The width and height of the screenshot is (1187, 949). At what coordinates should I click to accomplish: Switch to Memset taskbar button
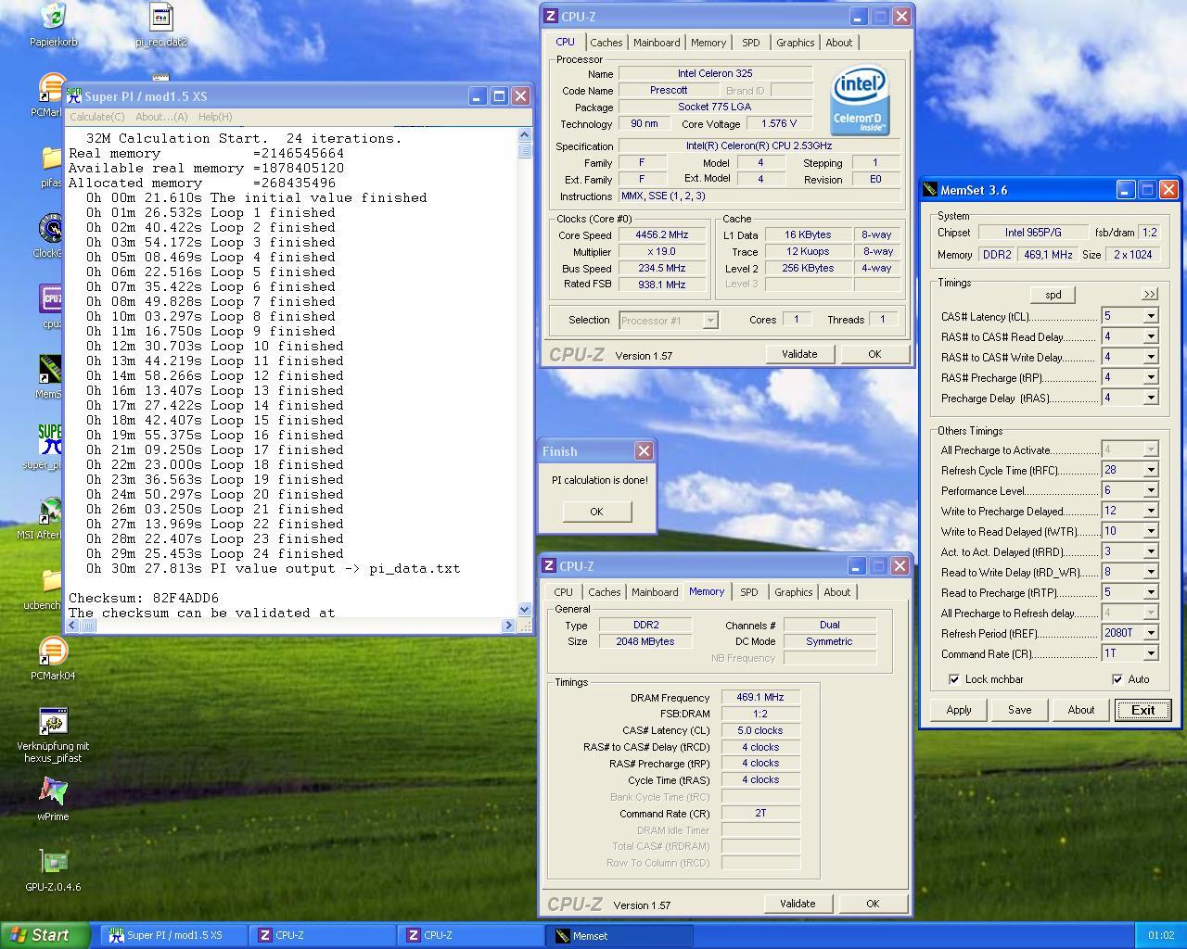tap(621, 935)
